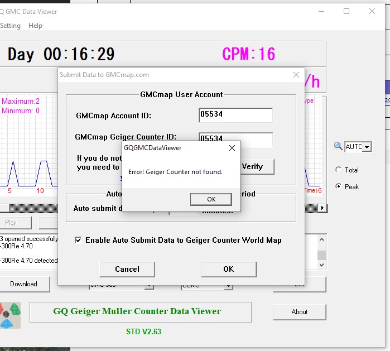Click the Play button
Viewport: 390px width, 351px height.
click(x=16, y=223)
